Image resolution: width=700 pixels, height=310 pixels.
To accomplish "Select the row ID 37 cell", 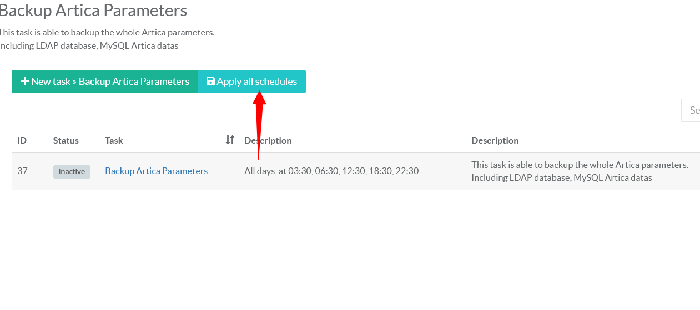I will click(x=22, y=171).
